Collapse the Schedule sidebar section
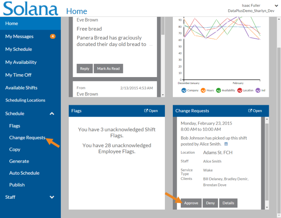The width and height of the screenshot is (281, 218). (x=52, y=113)
